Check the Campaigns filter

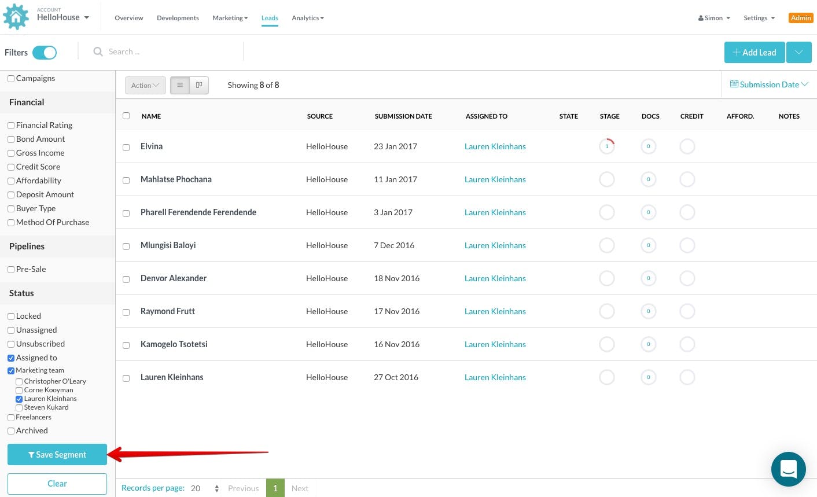click(11, 79)
